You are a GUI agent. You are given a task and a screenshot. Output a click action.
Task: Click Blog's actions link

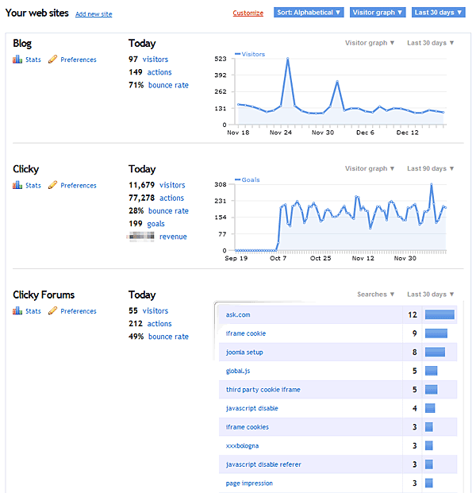click(159, 72)
